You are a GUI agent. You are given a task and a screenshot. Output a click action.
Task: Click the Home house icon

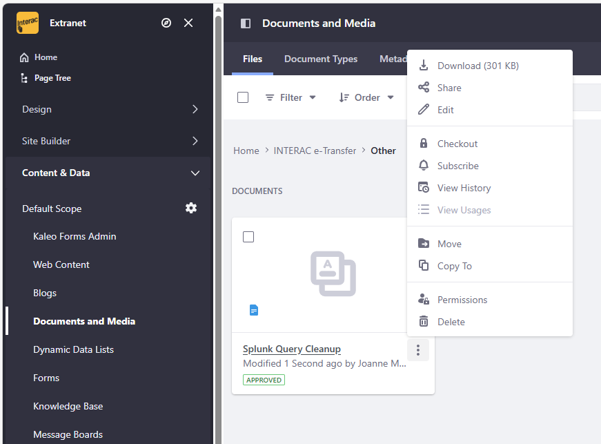click(x=24, y=57)
